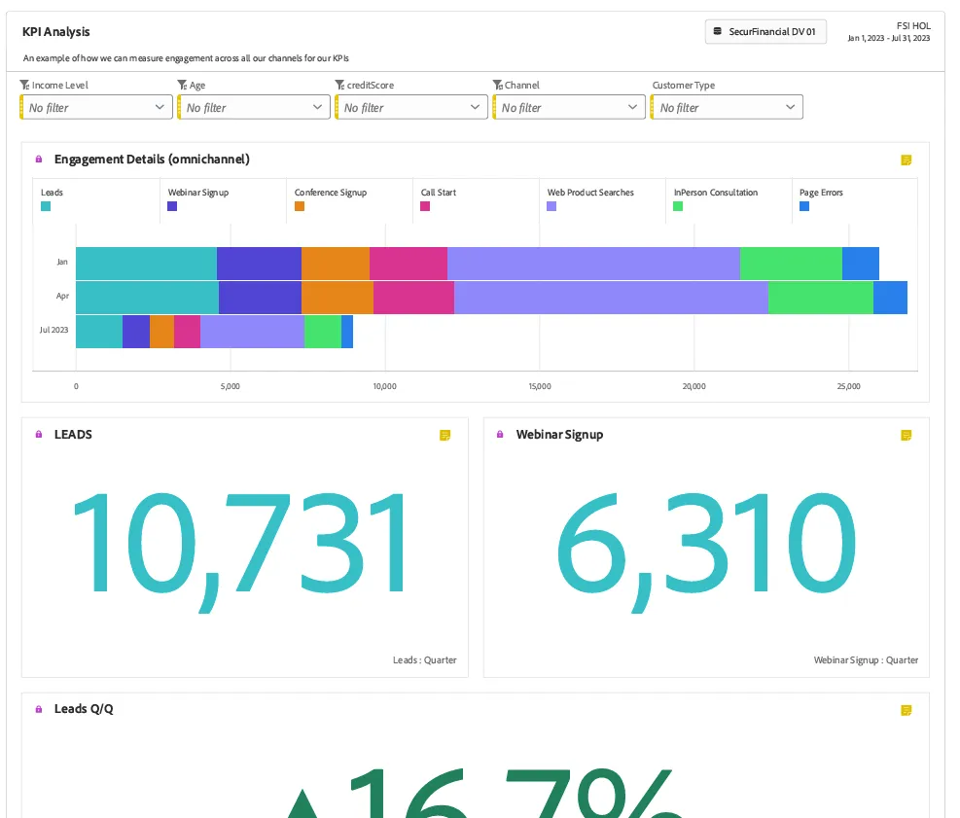Click the lock icon beside Webinar Signup title
Screen dimensions: 960x818
(500, 434)
